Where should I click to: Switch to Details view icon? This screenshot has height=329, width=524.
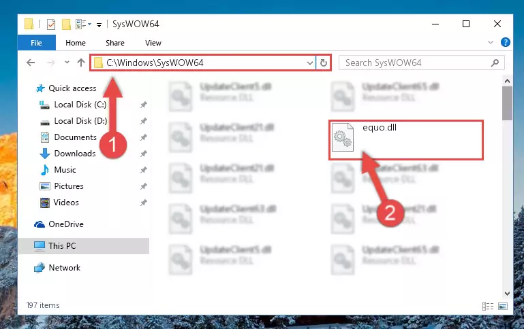488,306
